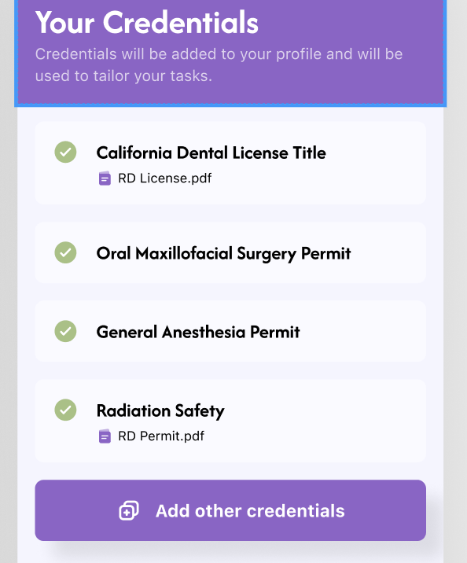Select the Oral Maxillofacial Surgery Permit card

(x=230, y=252)
